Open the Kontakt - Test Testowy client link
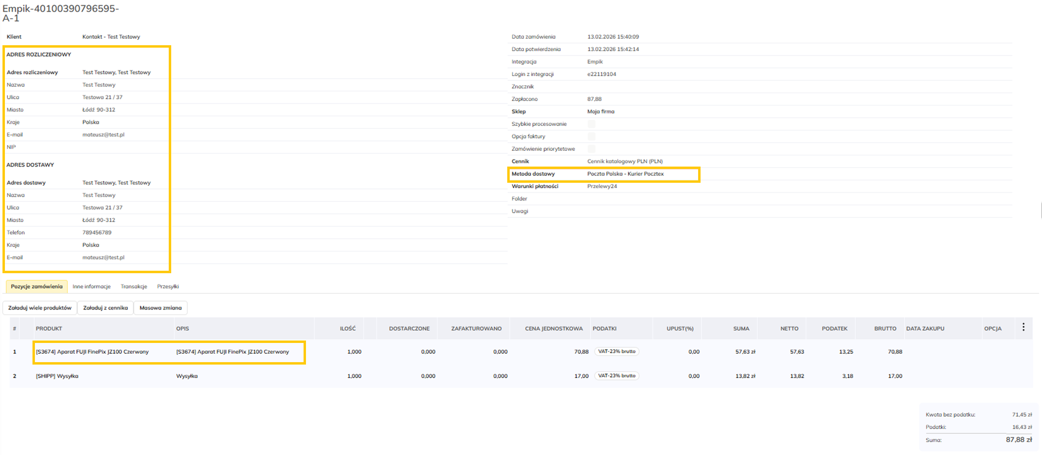 click(x=111, y=37)
